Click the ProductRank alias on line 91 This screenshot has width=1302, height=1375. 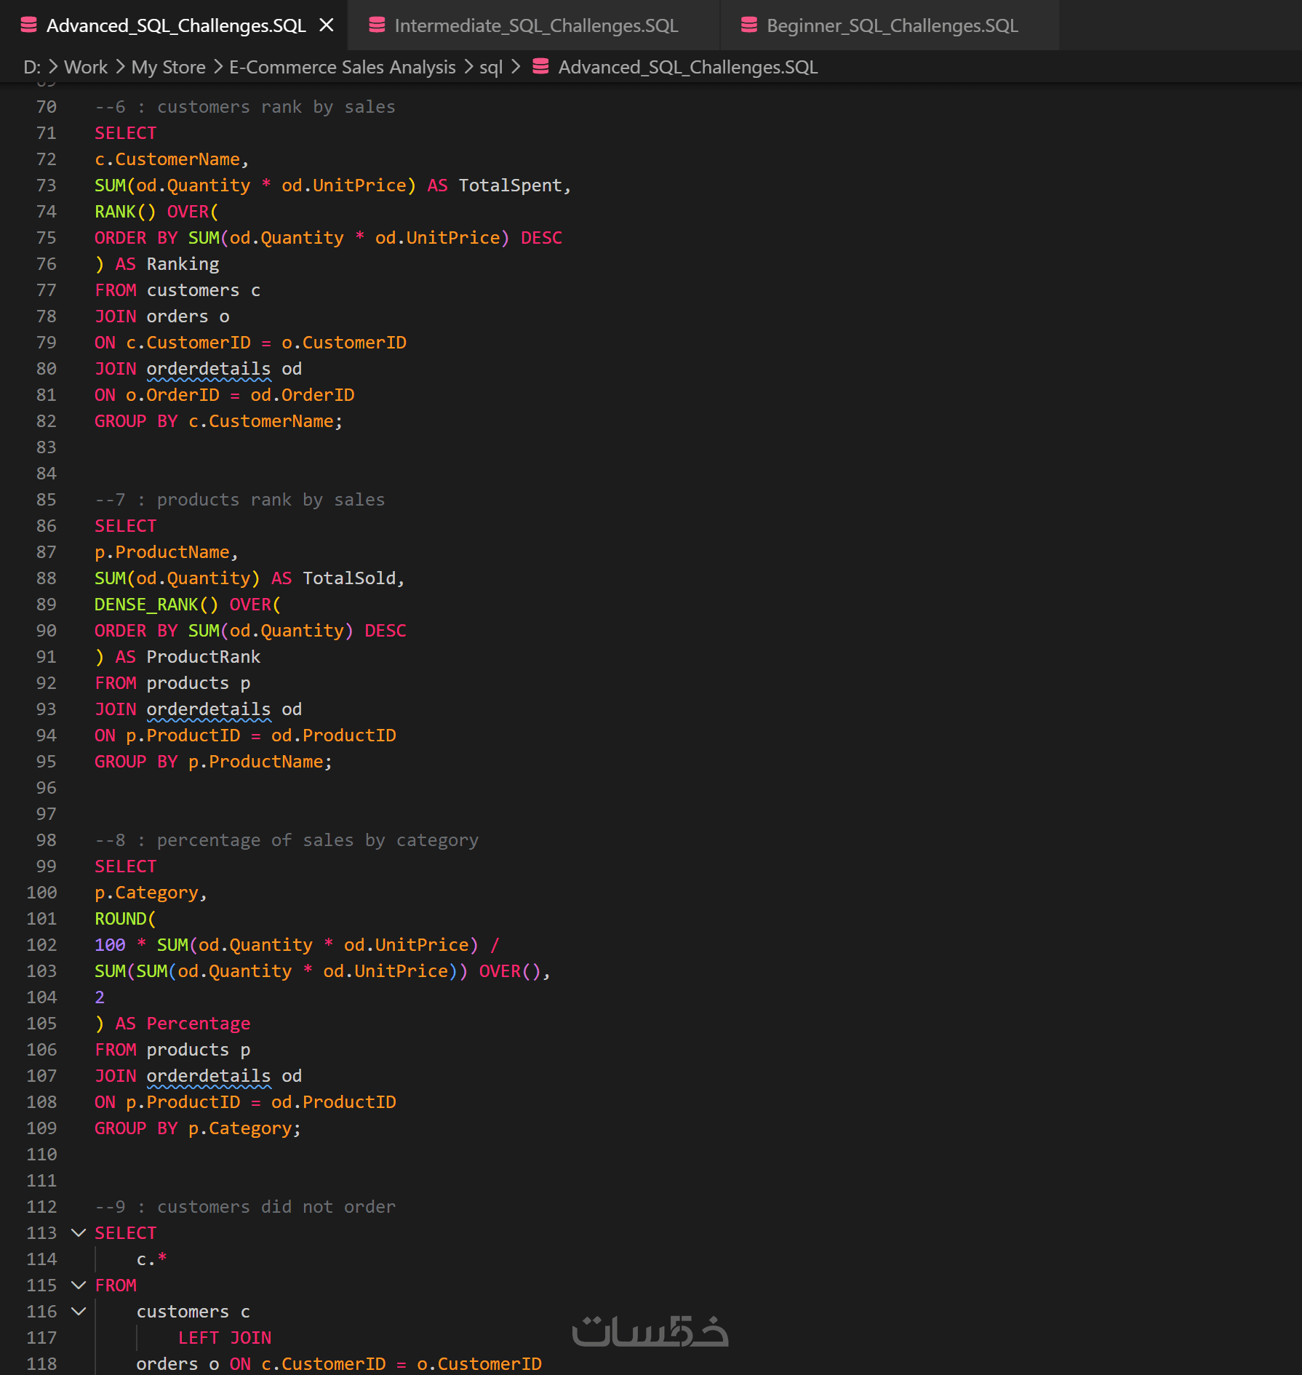click(204, 657)
